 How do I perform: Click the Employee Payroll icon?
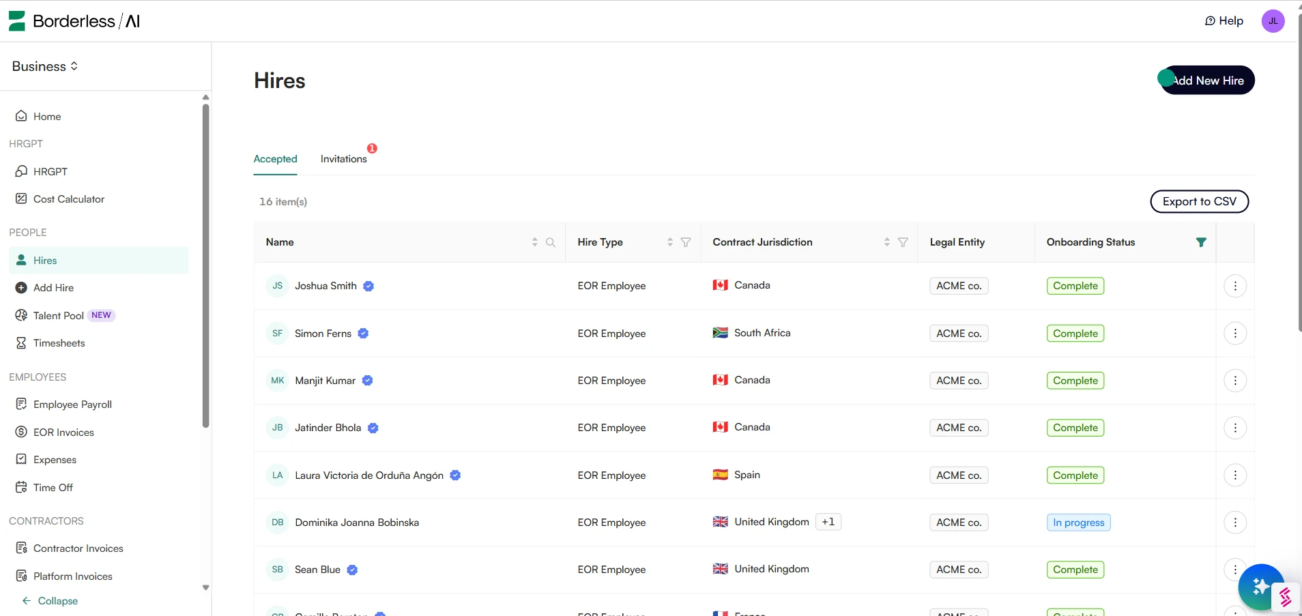click(21, 405)
